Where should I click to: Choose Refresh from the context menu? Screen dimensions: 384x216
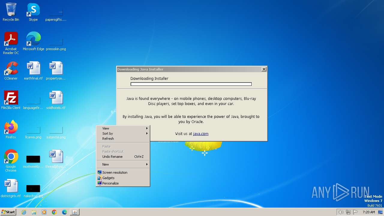click(123, 139)
